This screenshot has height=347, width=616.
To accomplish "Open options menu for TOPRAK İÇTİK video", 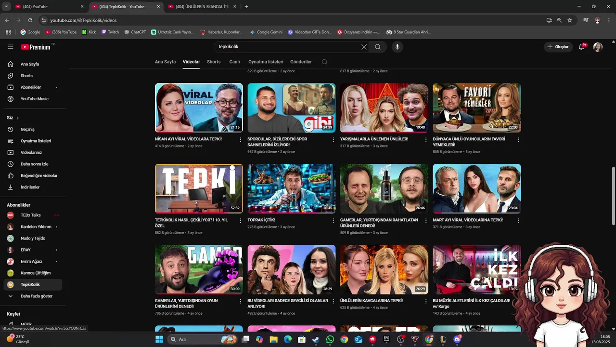I will (333, 221).
